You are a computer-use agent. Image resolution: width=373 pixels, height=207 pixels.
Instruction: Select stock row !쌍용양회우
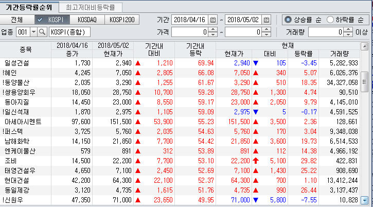(180, 92)
